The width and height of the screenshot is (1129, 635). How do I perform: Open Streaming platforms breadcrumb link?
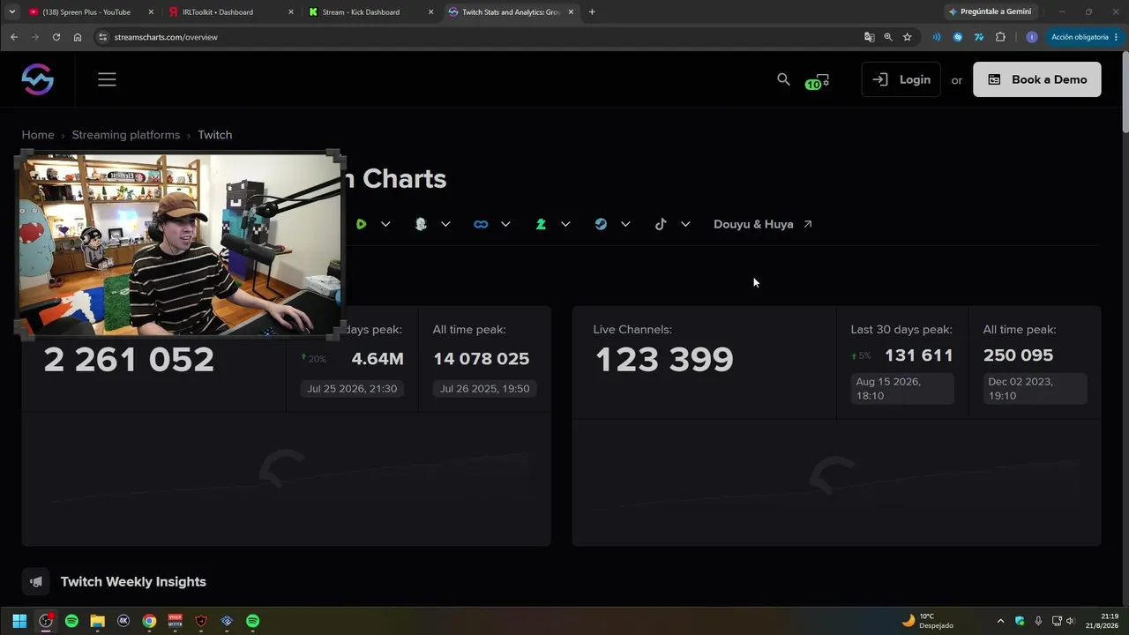[126, 135]
